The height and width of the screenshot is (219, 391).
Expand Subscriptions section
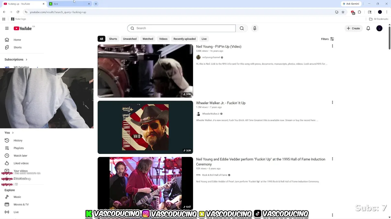point(16,60)
